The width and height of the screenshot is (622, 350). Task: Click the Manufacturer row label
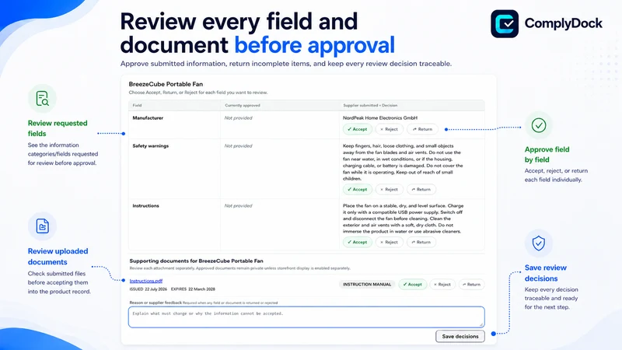pos(148,118)
